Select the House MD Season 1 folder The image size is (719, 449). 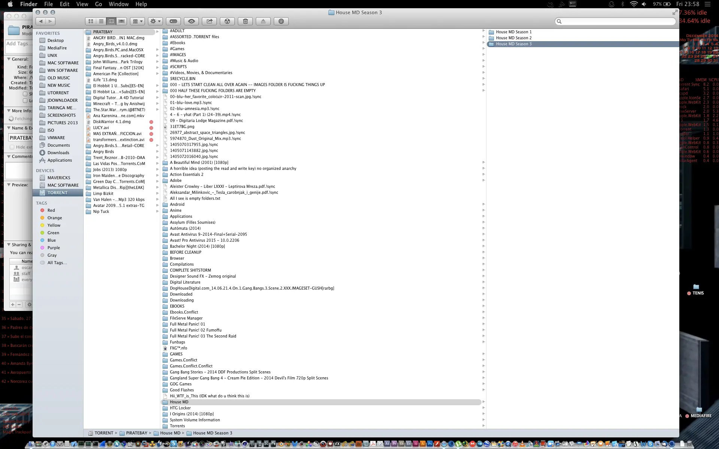[513, 32]
